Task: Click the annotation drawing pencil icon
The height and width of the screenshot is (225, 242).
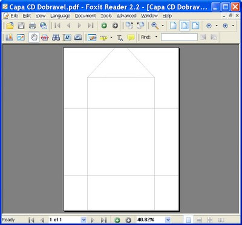Action: click(x=92, y=37)
